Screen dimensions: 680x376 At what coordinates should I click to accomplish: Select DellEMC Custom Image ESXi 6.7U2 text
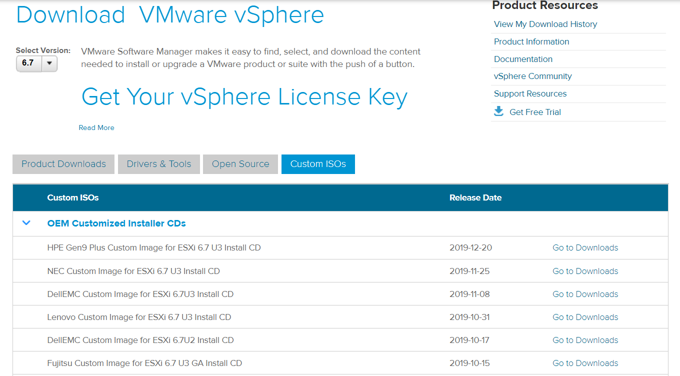click(x=140, y=340)
